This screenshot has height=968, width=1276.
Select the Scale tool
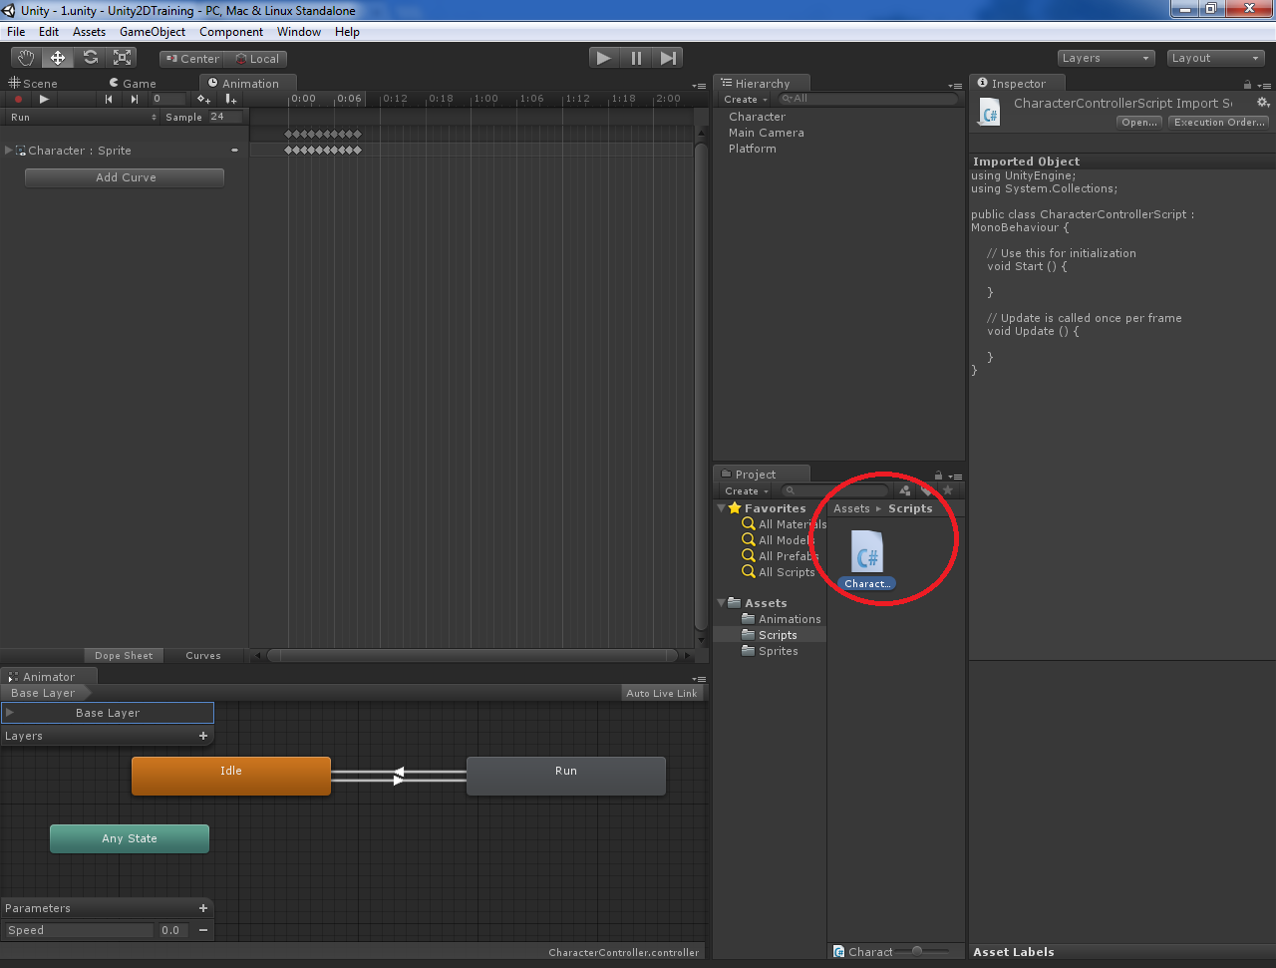click(122, 57)
